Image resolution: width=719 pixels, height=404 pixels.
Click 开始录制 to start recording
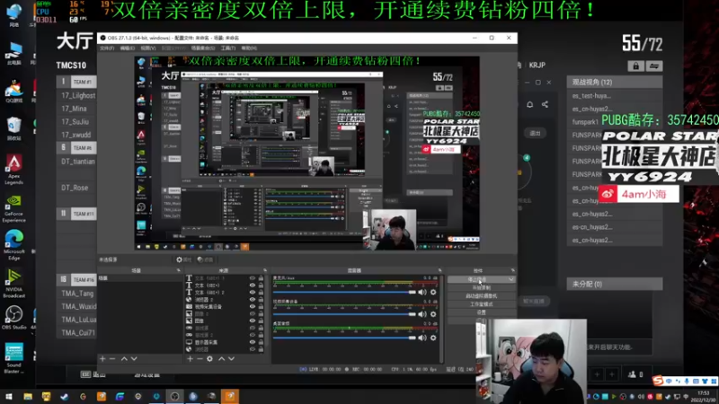click(481, 287)
